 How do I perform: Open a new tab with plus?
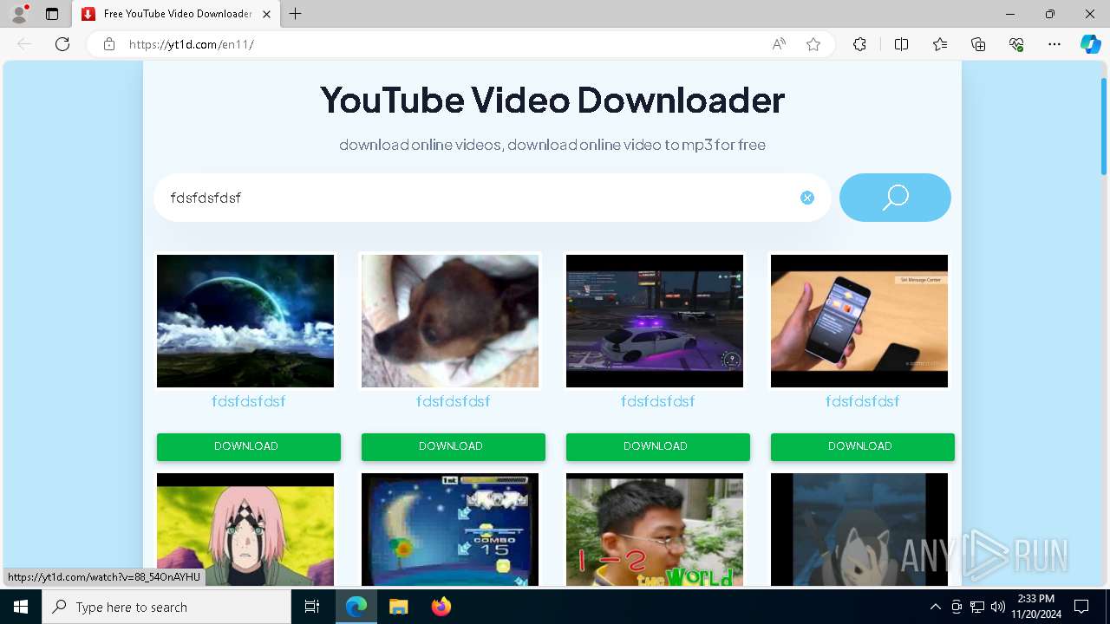tap(295, 14)
